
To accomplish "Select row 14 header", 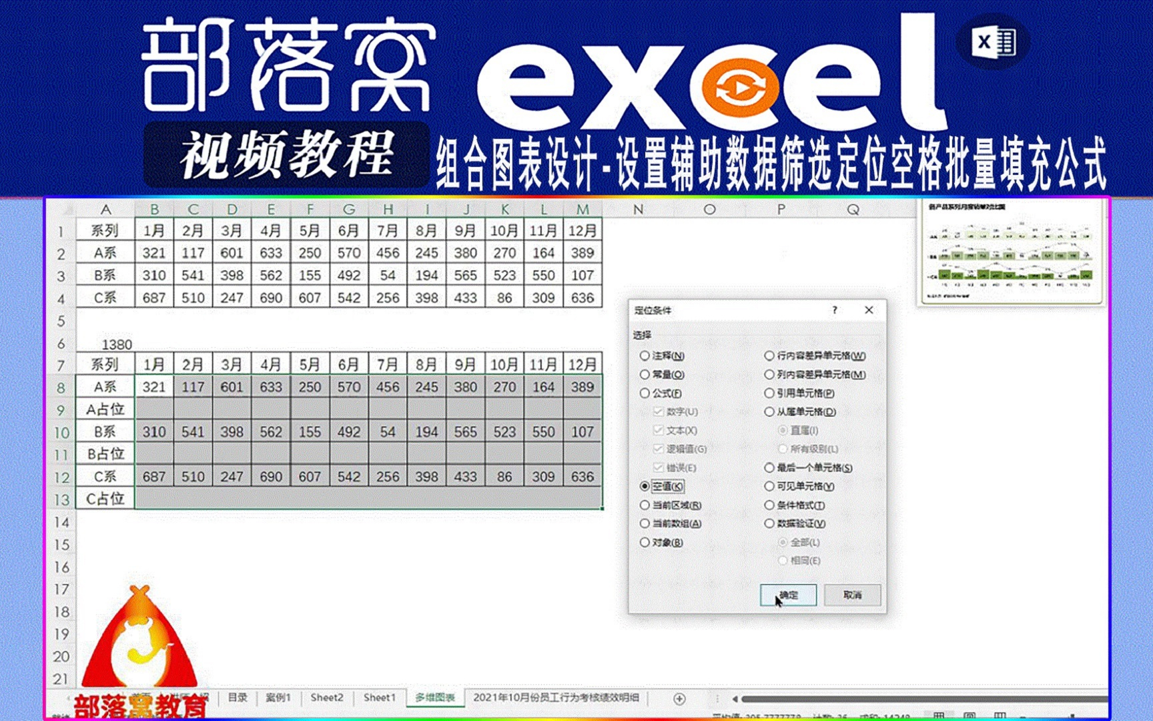I will tap(61, 522).
